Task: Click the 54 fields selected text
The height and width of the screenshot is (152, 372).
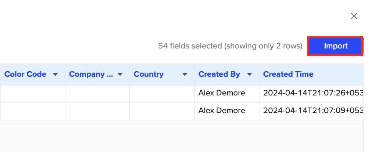Action: click(x=230, y=46)
